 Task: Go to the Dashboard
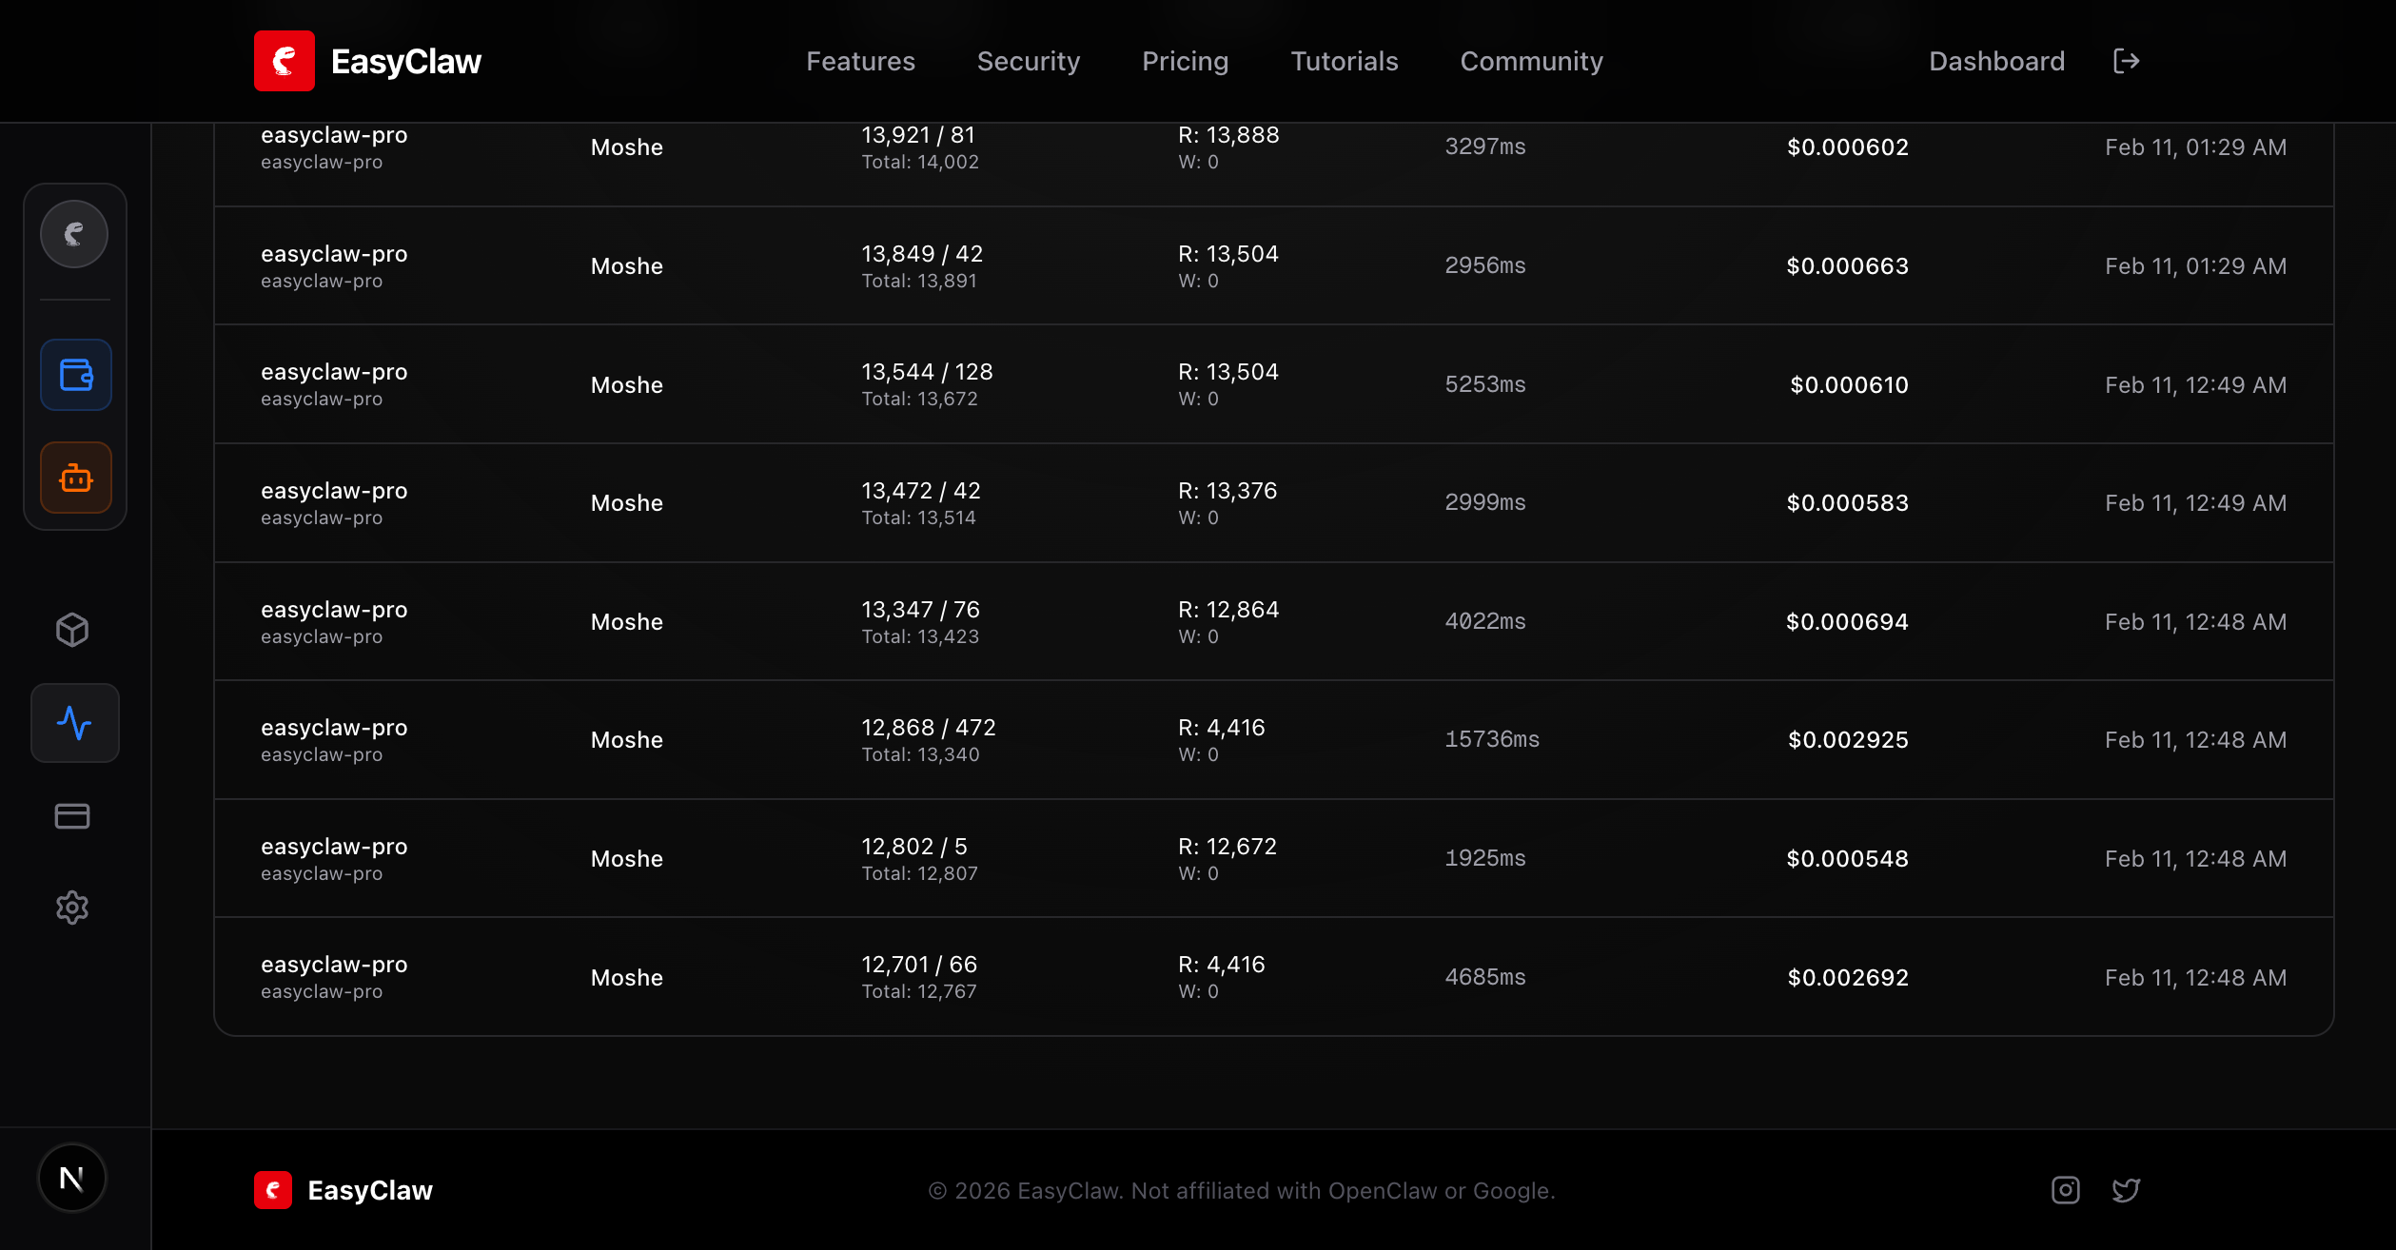[1996, 60]
